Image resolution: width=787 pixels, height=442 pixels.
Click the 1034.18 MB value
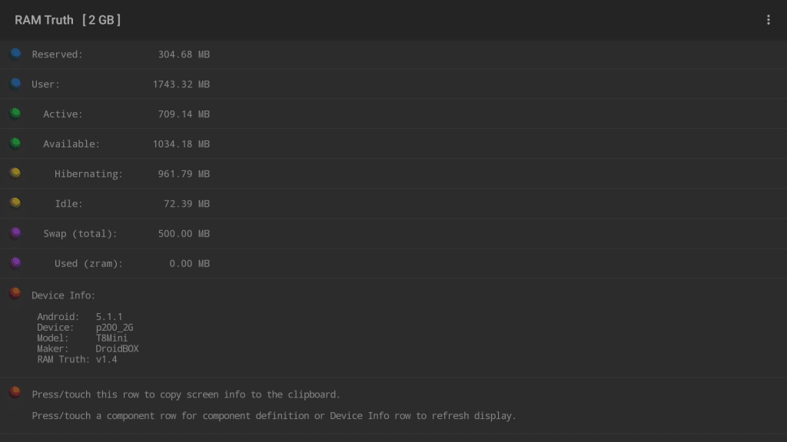[181, 144]
